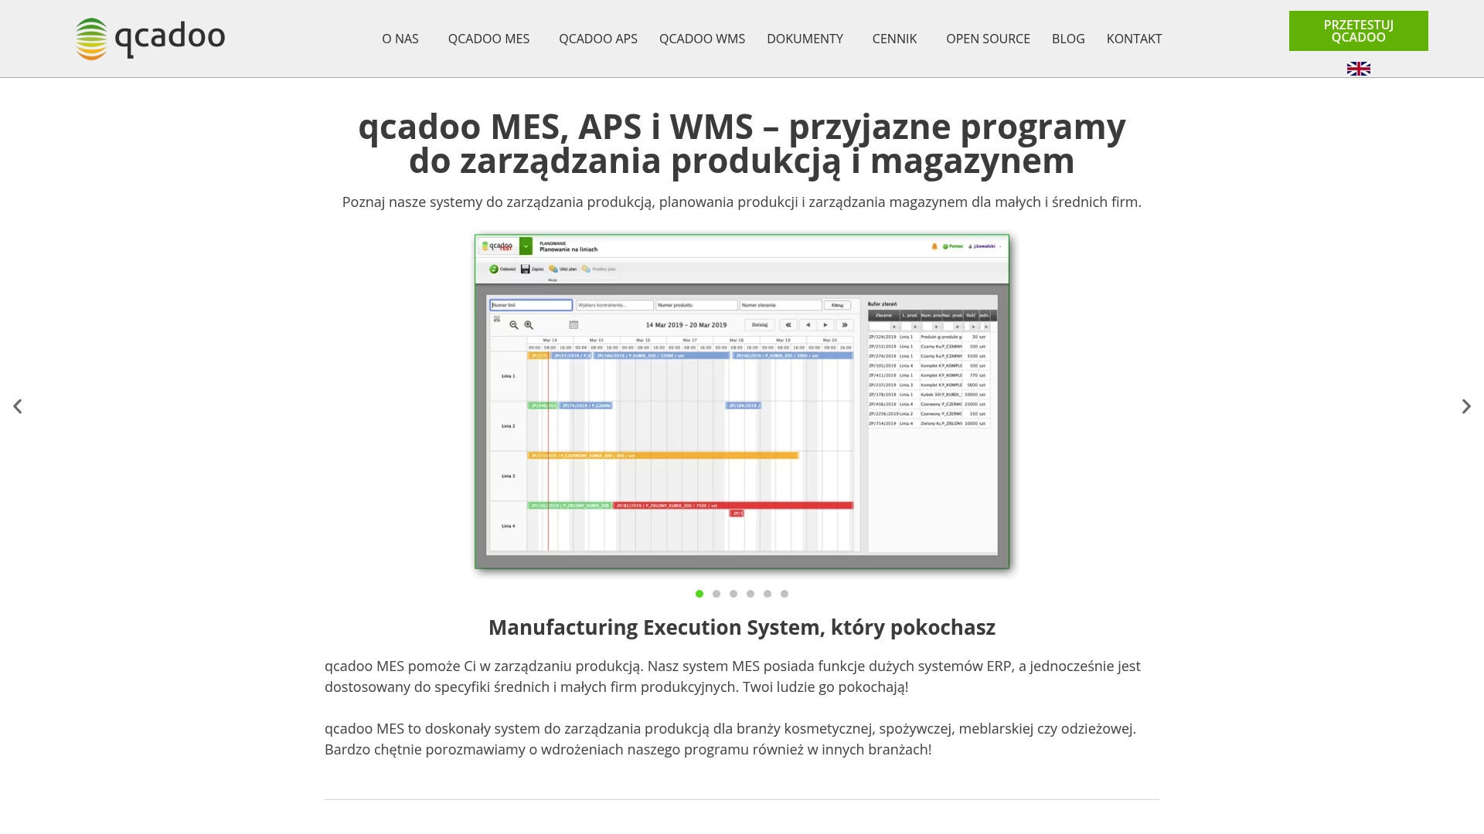This screenshot has height=834, width=1484.
Task: Switch language via the UK flag icon
Action: (1358, 69)
